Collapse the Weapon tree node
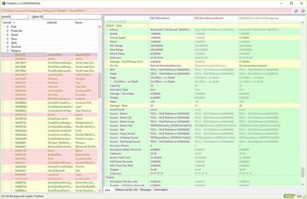307x199 pixels. 7,51
